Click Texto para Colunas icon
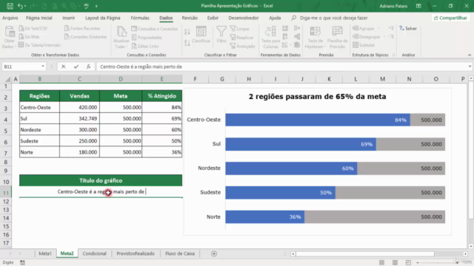Viewport: 474px width, 266px height. point(270,38)
